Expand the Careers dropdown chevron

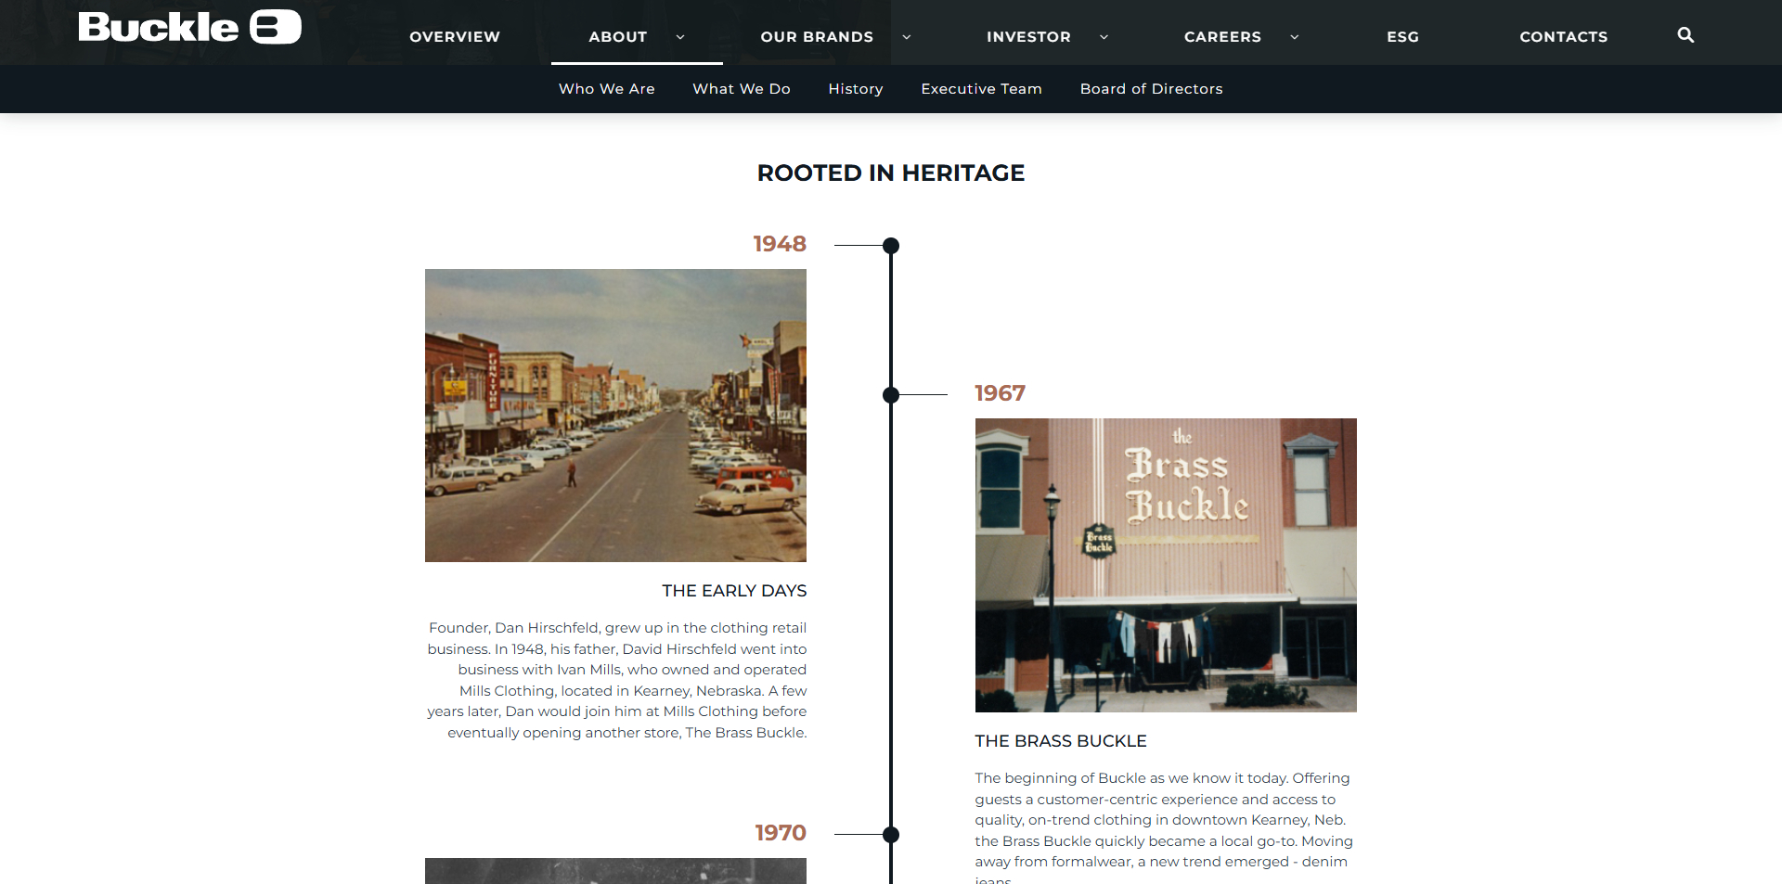click(1294, 37)
